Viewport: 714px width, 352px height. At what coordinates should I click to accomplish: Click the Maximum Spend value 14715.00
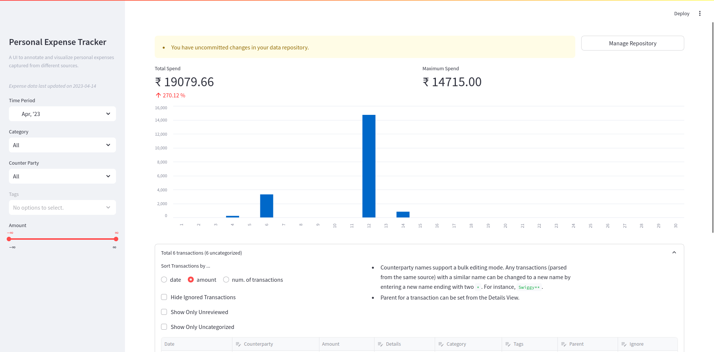click(452, 82)
